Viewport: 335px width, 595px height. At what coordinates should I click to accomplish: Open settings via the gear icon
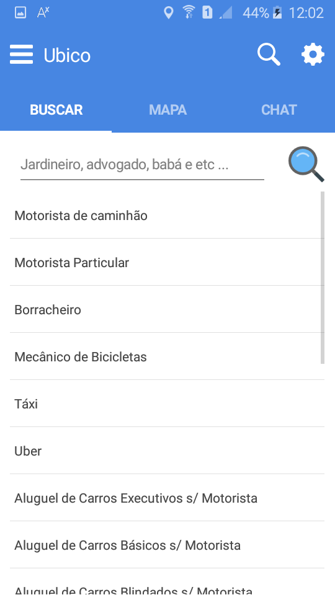click(x=313, y=55)
